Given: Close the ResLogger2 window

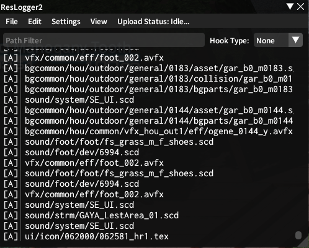Looking at the screenshot, I should [300, 7].
